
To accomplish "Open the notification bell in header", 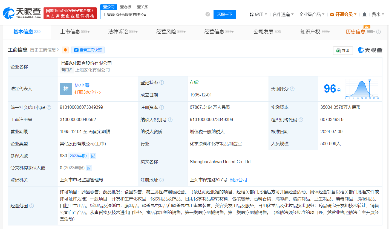I will (x=364, y=15).
